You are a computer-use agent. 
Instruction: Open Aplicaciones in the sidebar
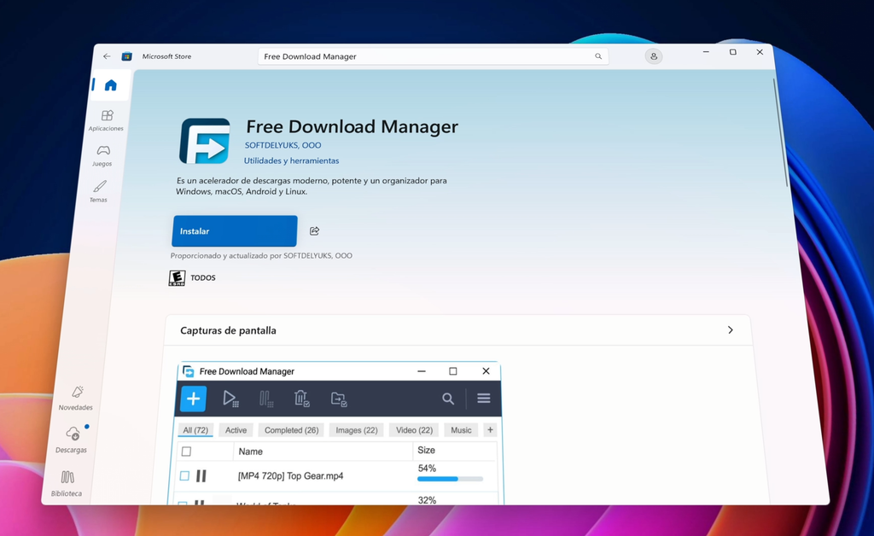pos(107,120)
